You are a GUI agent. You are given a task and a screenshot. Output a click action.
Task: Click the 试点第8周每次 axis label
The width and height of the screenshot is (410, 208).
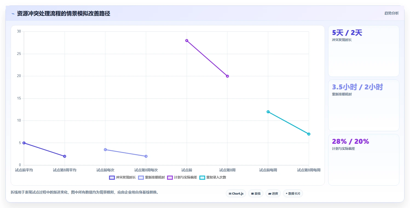point(146,170)
